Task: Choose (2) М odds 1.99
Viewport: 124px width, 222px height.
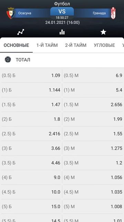Action: (x=93, y=119)
